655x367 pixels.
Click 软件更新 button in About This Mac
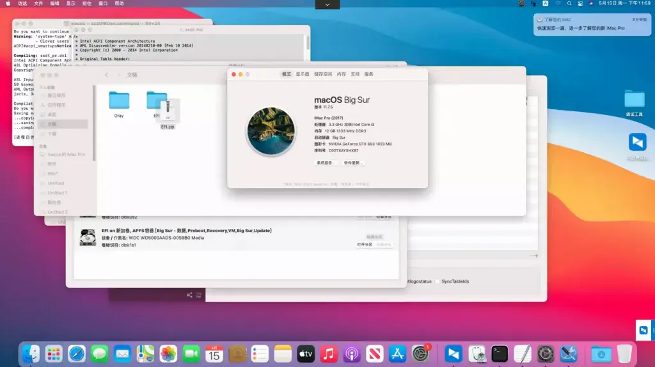pyautogui.click(x=353, y=163)
